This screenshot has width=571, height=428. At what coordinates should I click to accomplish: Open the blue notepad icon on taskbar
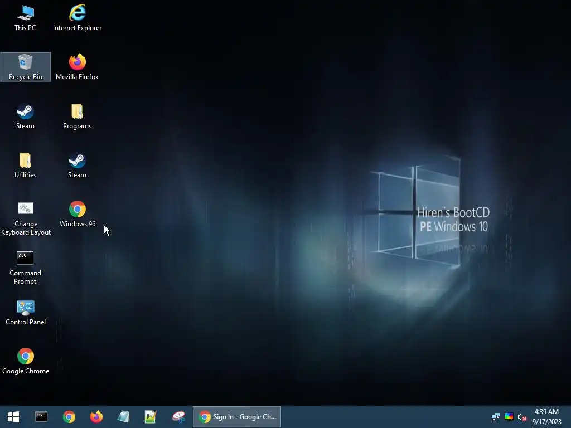[123, 417]
